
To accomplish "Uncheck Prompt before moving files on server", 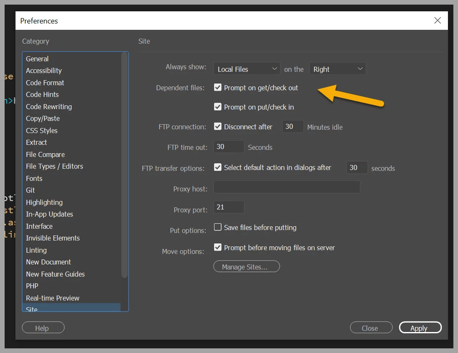I will click(x=217, y=247).
